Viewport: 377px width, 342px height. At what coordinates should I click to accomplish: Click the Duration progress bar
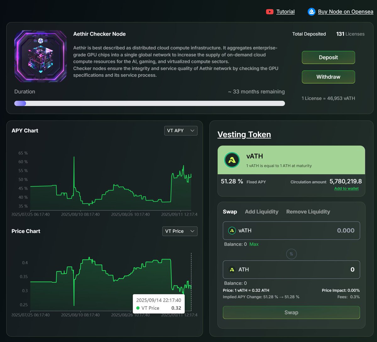click(150, 103)
